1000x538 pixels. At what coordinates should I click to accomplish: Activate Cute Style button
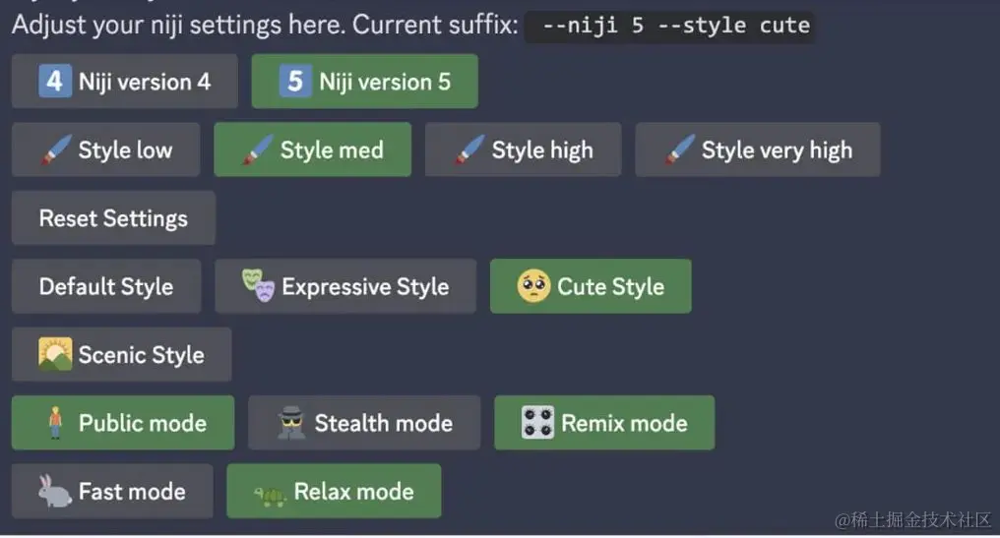(591, 286)
